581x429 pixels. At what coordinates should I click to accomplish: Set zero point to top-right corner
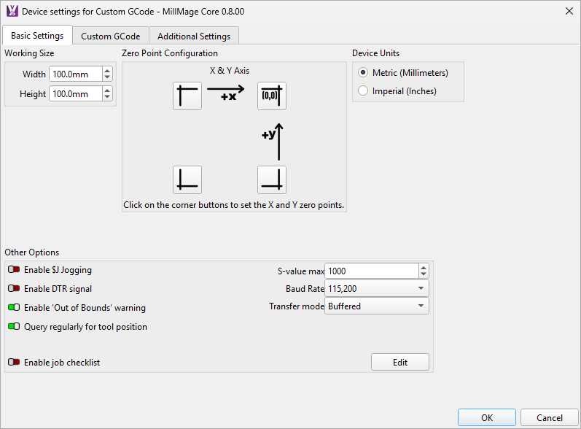[x=271, y=96]
